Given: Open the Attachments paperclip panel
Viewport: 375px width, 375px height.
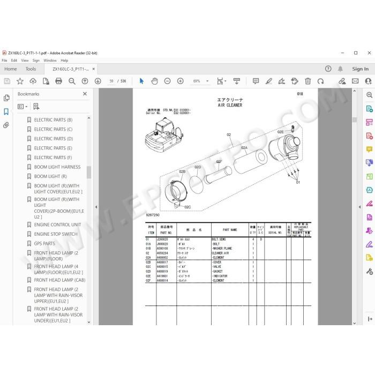Looking at the screenshot, I should coord(6,125).
